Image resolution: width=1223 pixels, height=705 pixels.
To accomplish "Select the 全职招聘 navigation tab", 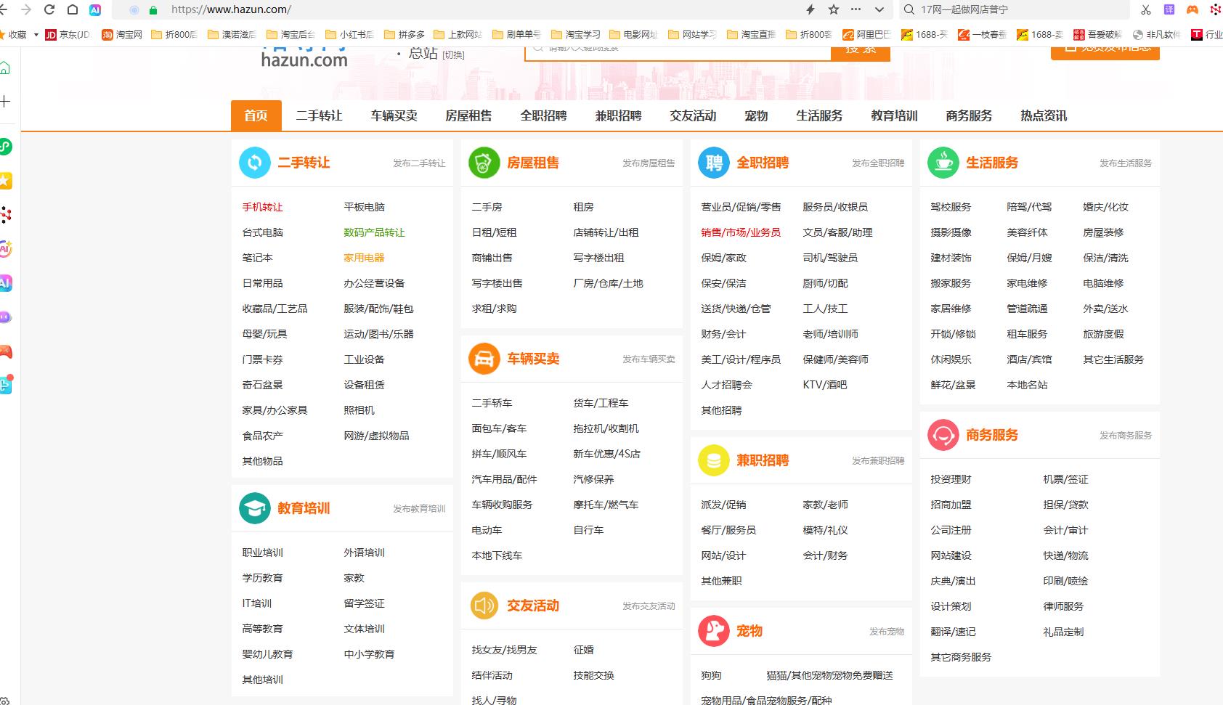I will point(543,115).
